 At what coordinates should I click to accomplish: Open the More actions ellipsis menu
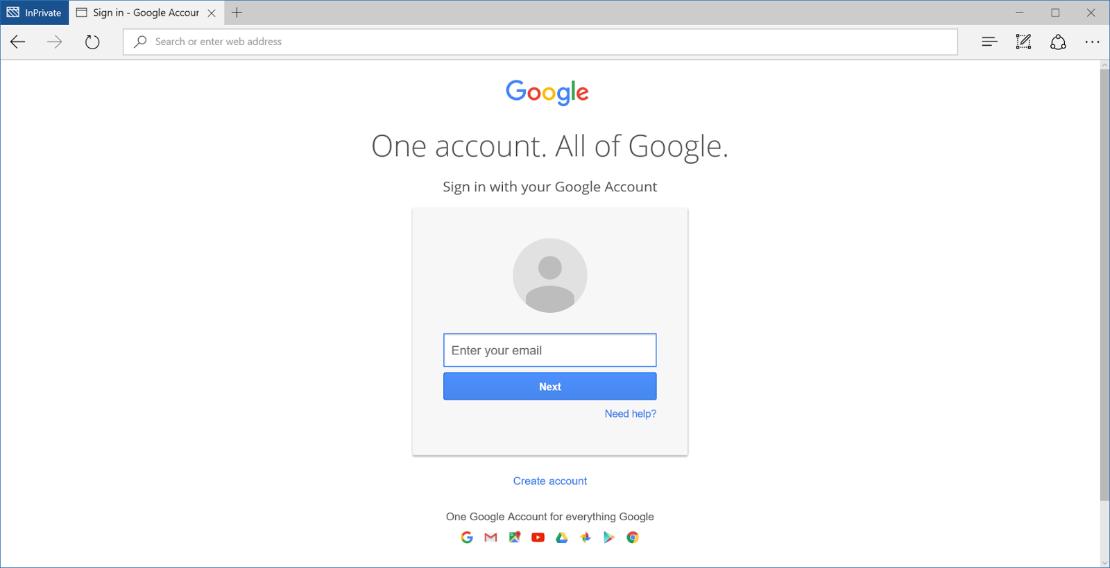tap(1092, 42)
